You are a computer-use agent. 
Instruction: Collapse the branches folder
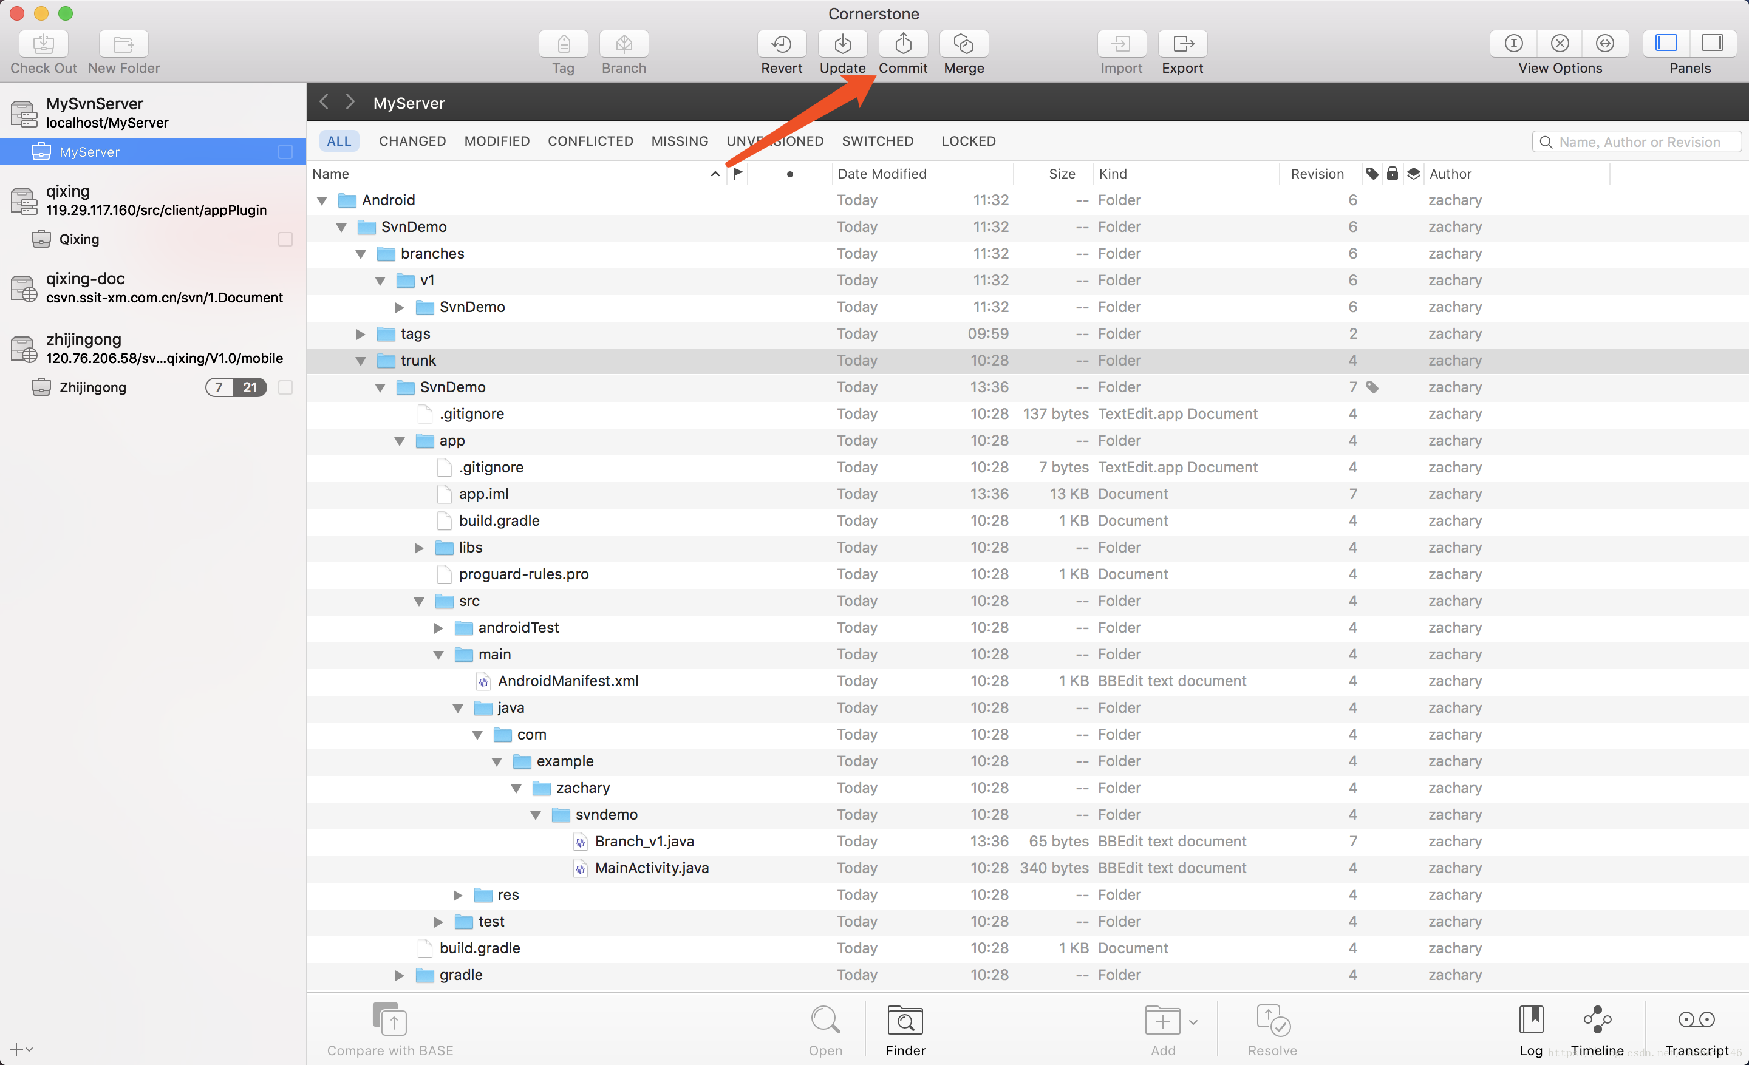point(361,254)
